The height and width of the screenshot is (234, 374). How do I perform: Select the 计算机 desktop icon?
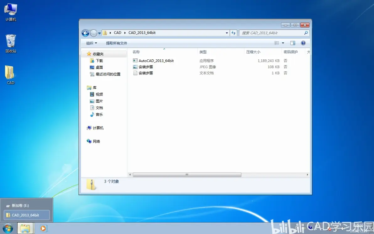[x=11, y=13]
